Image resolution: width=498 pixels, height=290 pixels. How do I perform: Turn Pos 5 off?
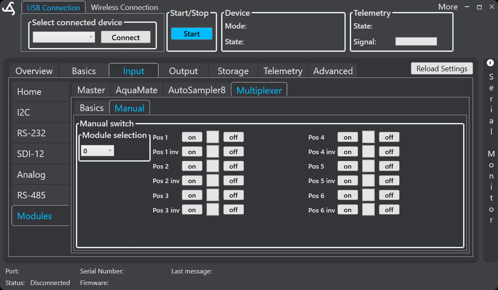389,166
